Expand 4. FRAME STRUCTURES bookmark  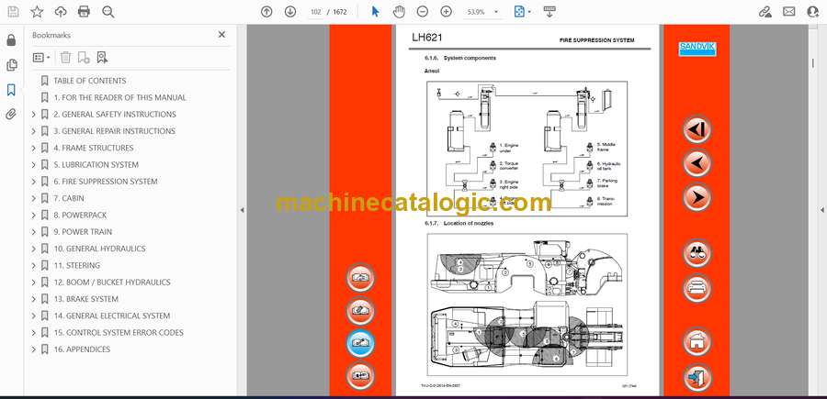tap(34, 148)
